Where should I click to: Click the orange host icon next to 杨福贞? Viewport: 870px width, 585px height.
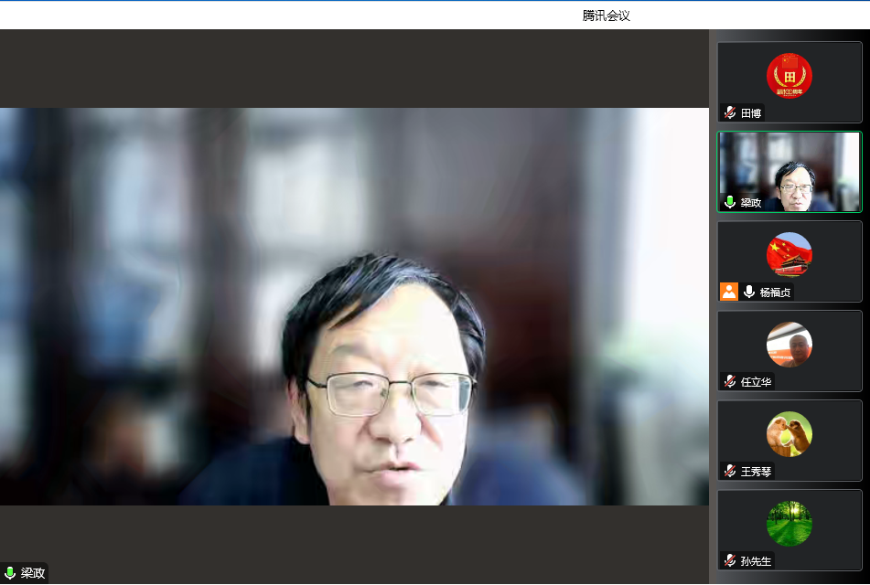(729, 292)
